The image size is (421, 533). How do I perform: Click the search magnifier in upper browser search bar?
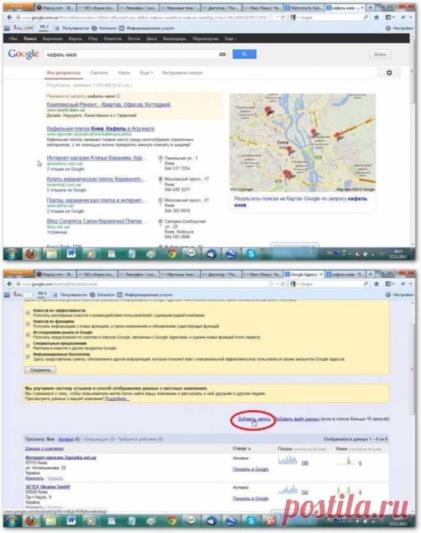366,17
